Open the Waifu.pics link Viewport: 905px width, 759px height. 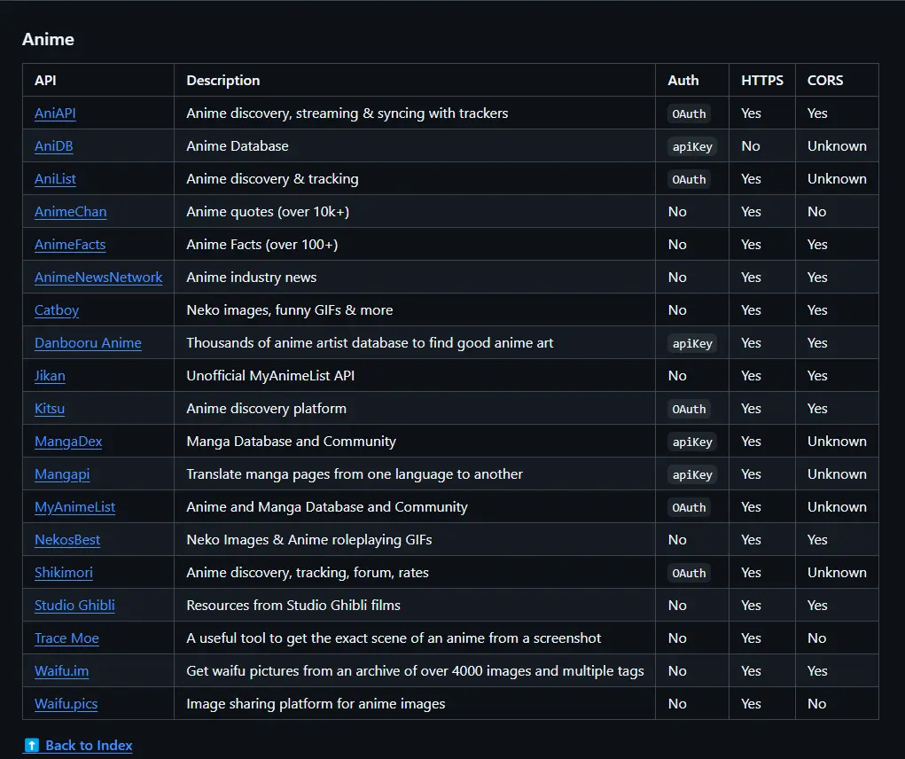tap(66, 704)
